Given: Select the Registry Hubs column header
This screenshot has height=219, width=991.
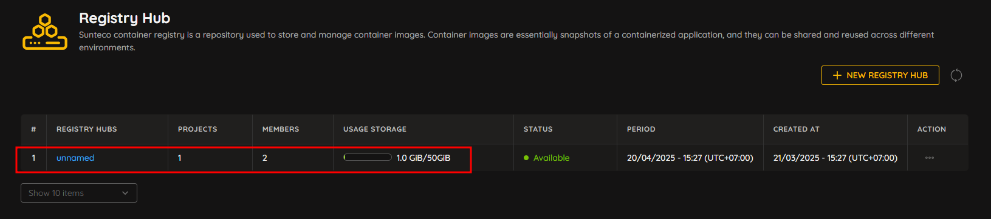Looking at the screenshot, I should click(87, 129).
